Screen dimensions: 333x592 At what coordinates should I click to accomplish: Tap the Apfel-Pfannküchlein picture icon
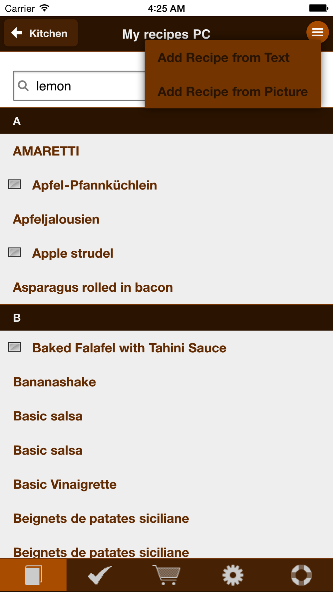point(15,184)
